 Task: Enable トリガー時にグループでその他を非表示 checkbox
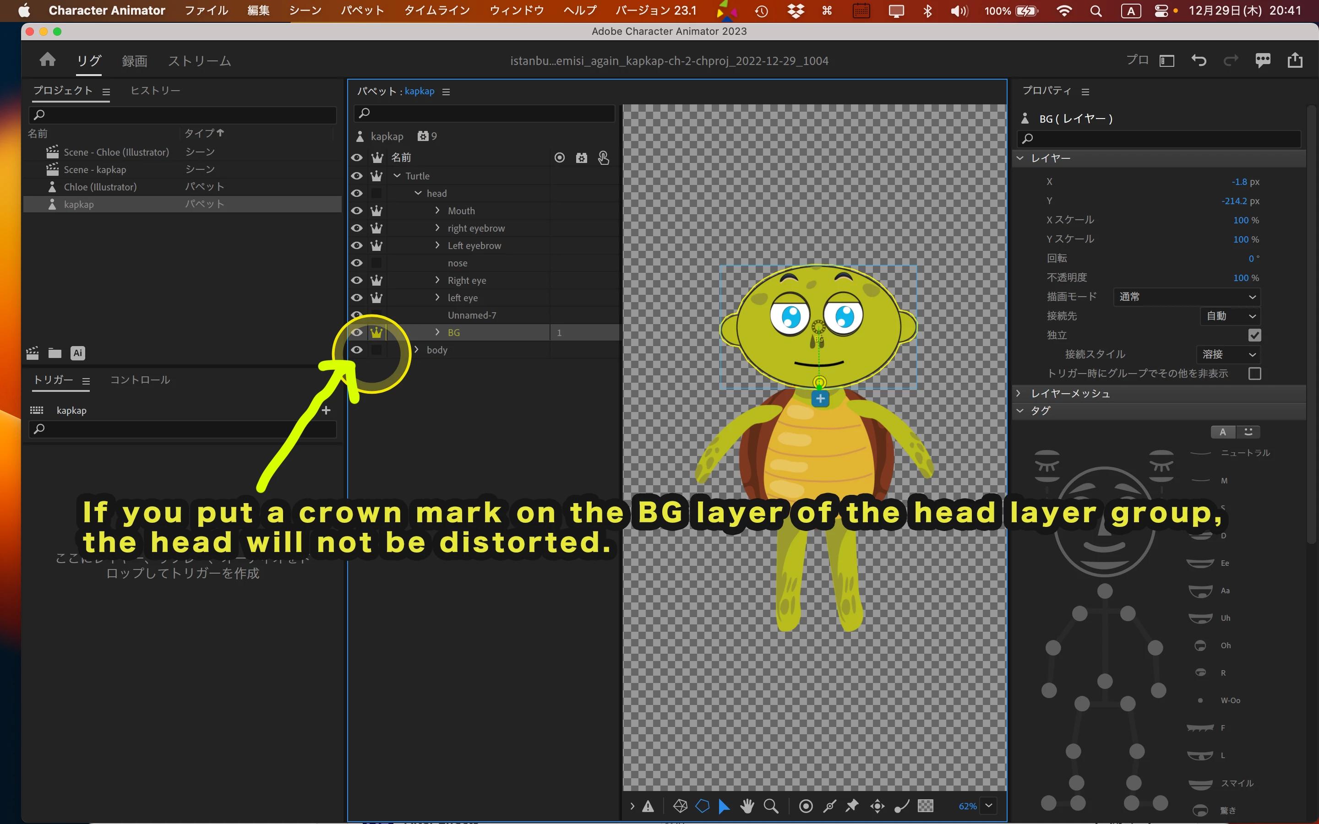[x=1254, y=374]
